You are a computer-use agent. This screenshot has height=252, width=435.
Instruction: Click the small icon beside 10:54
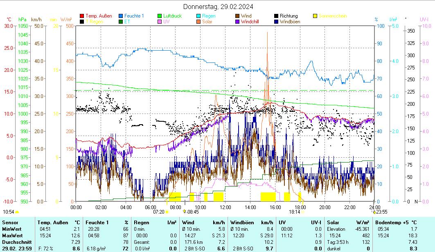pos(17,212)
